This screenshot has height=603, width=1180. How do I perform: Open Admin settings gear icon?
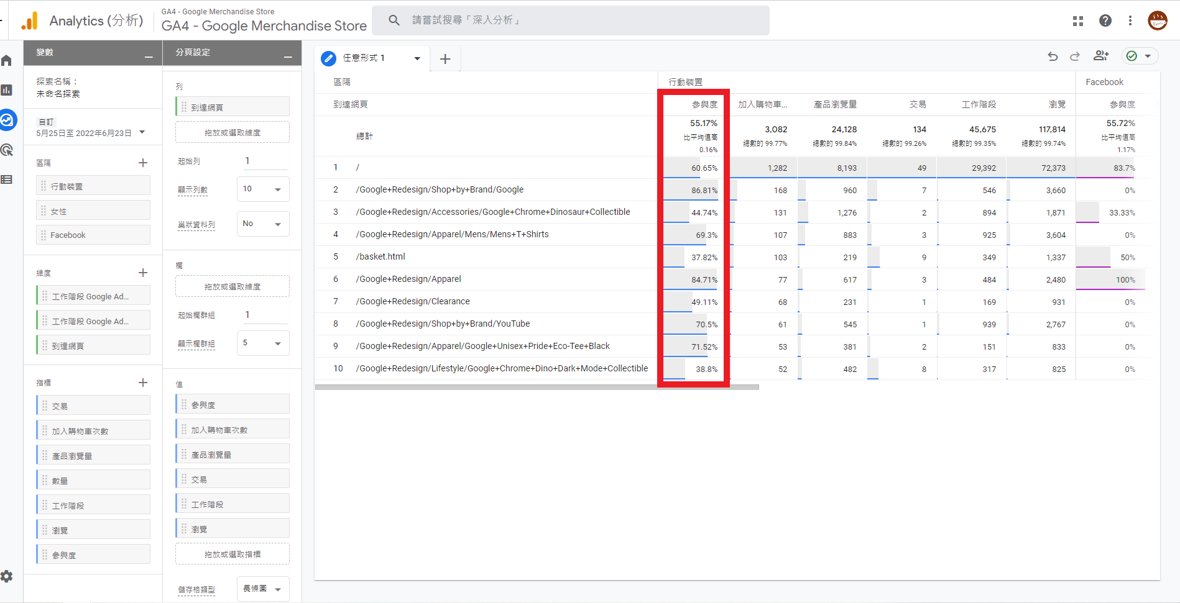pos(7,576)
